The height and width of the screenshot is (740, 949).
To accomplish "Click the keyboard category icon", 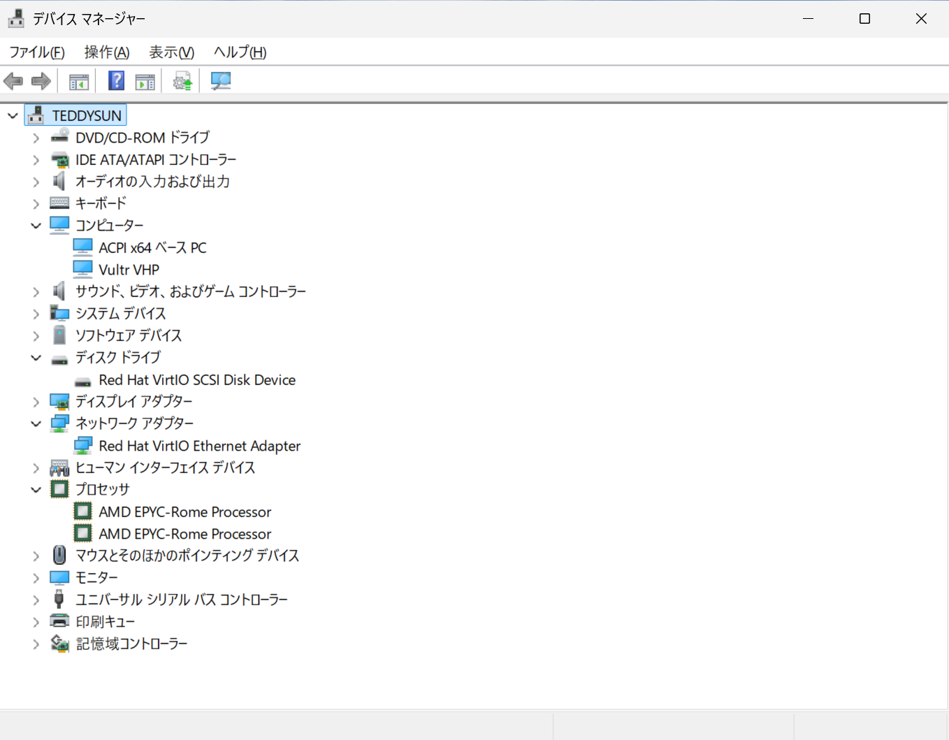I will point(60,203).
